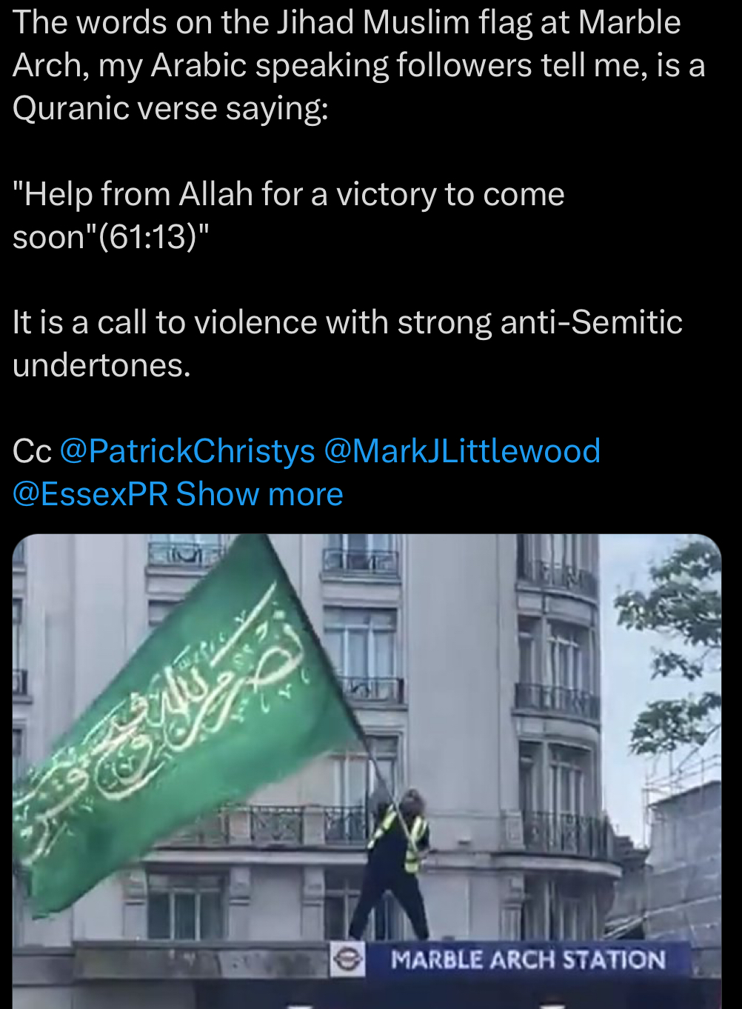Click the Underground roundel logo in the video
The height and width of the screenshot is (1009, 742).
[347, 960]
